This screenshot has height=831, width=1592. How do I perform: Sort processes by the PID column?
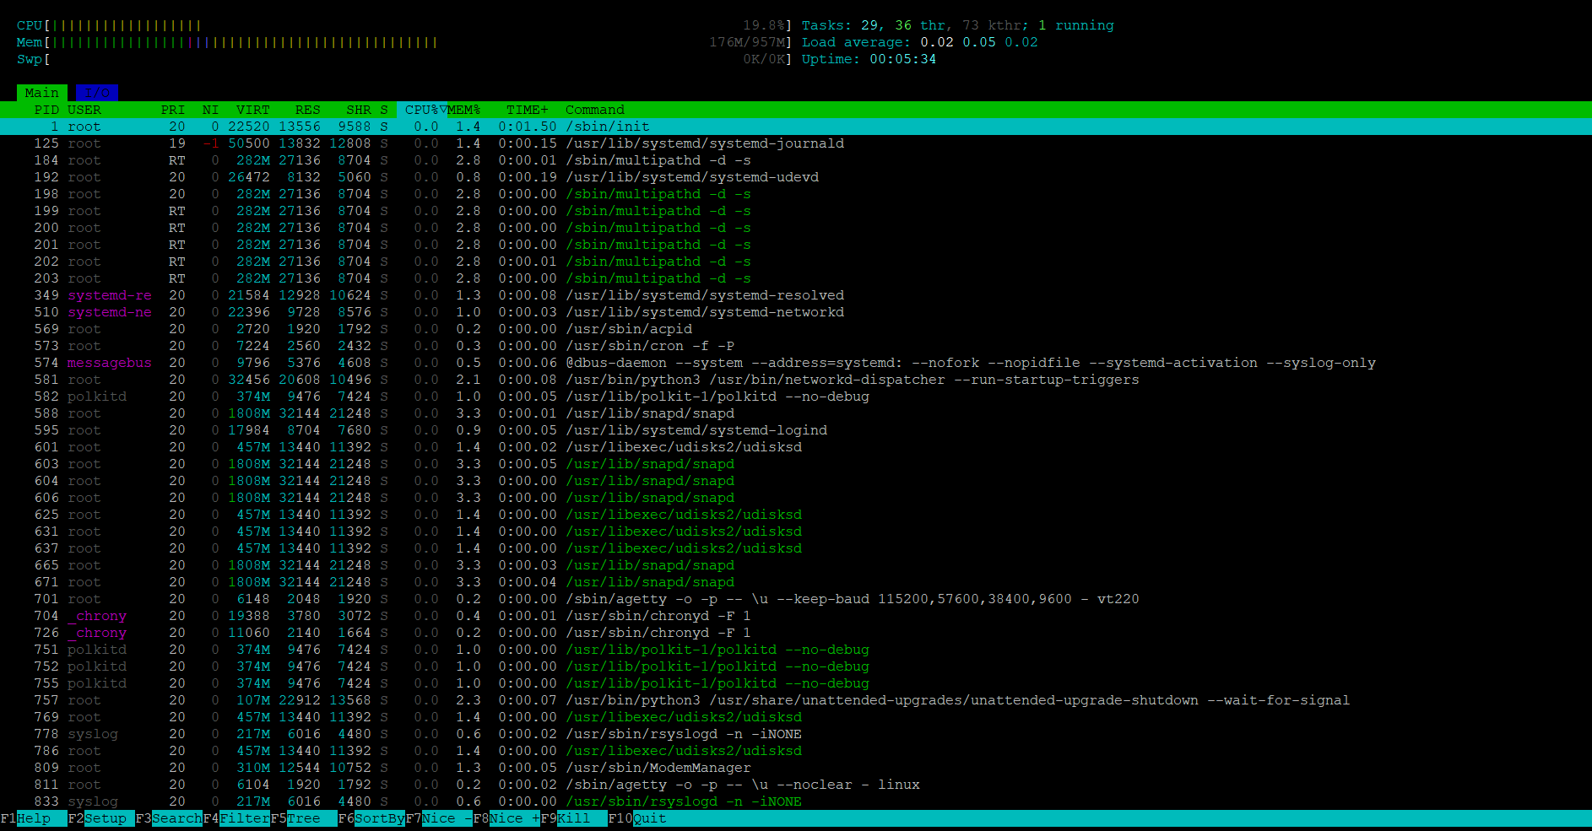pos(46,109)
